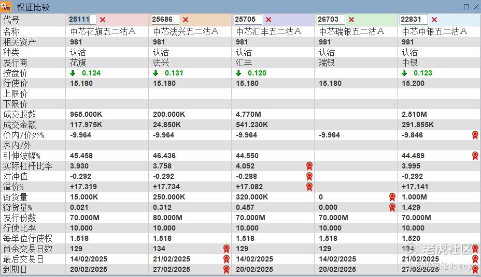This screenshot has width=481, height=277.
Task: Click premium value +17.319
Action: (83, 187)
